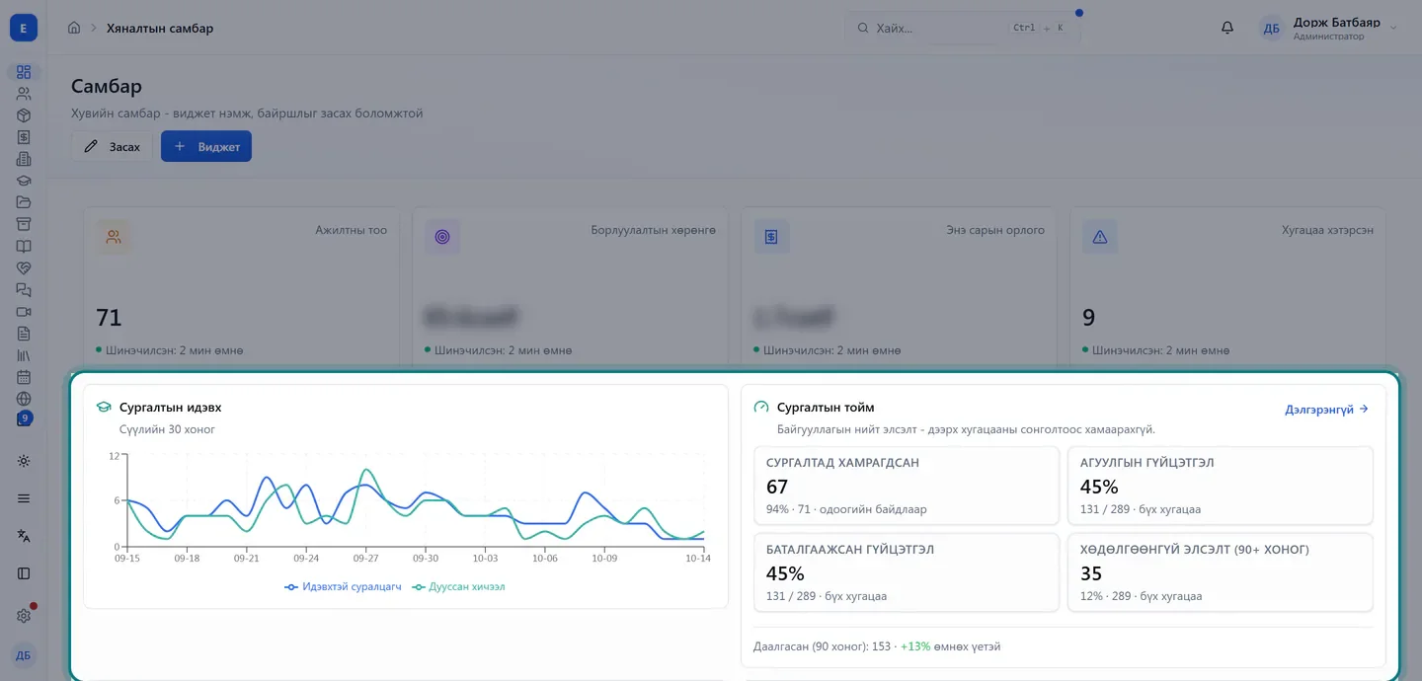
Task: Click the Идэвхтэй суралцагч chart legend
Action: coord(343,586)
